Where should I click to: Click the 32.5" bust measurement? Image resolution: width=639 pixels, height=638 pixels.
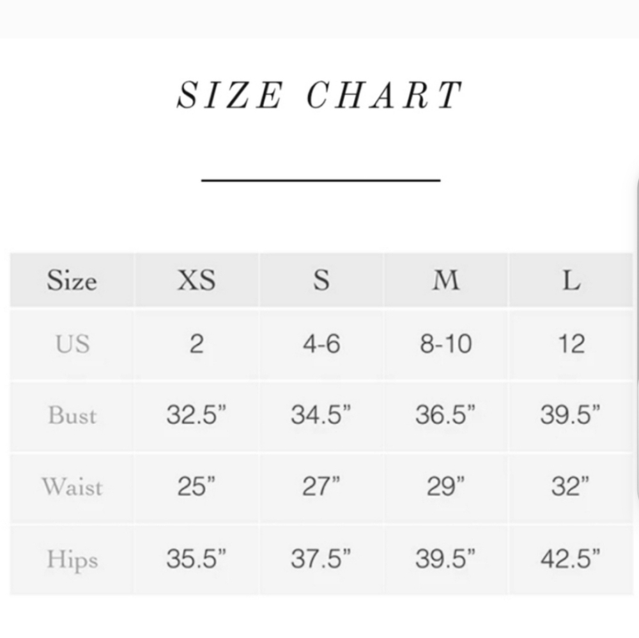tap(196, 415)
